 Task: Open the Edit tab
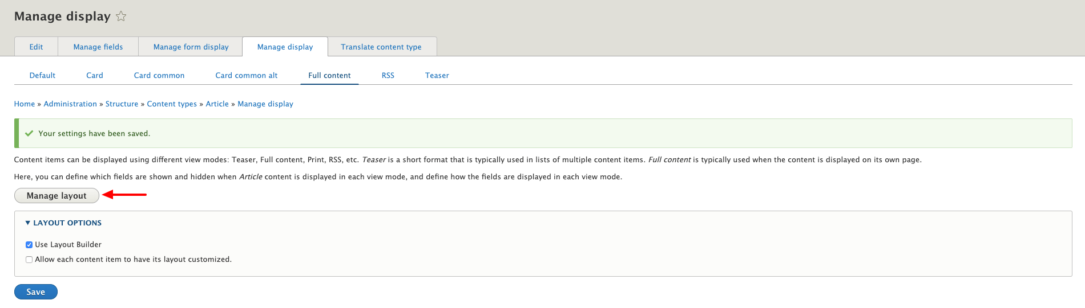[x=36, y=47]
